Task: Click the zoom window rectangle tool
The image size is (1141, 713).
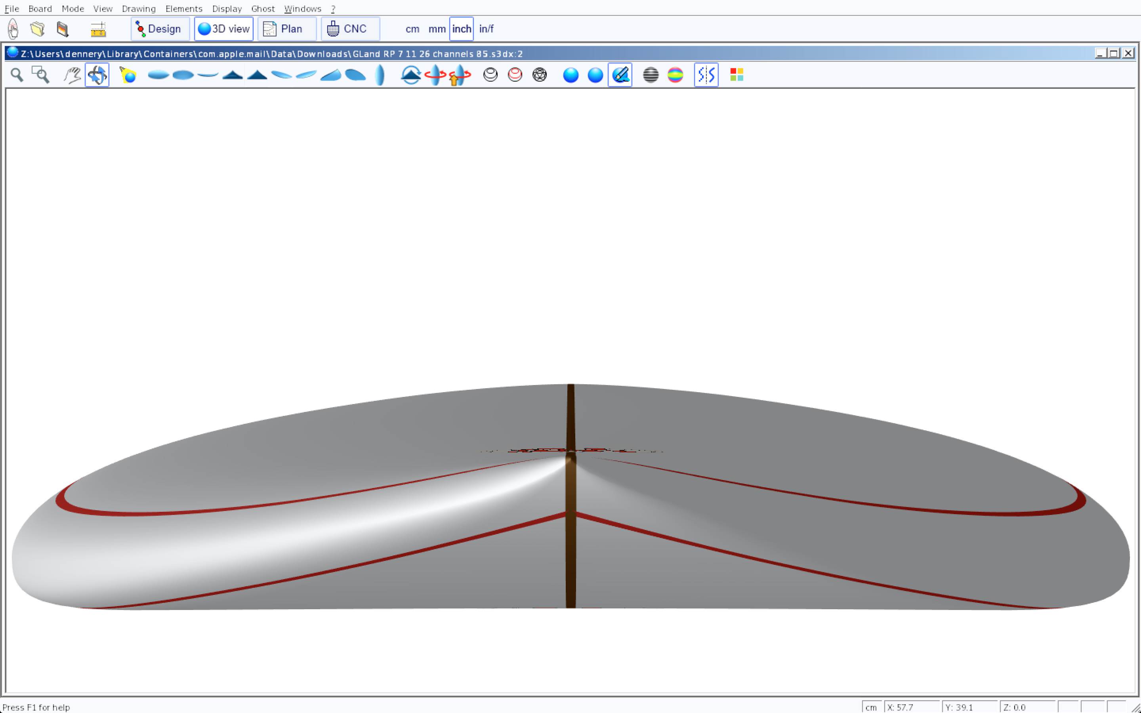Action: pyautogui.click(x=40, y=75)
